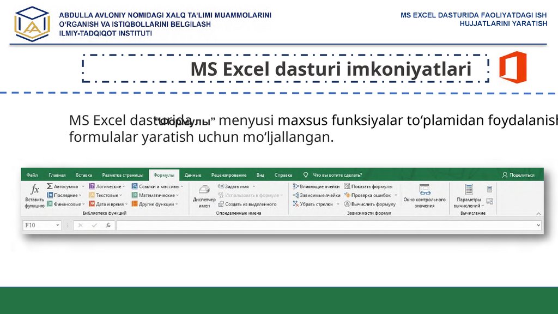Open the Финансовые functions list

[66, 204]
